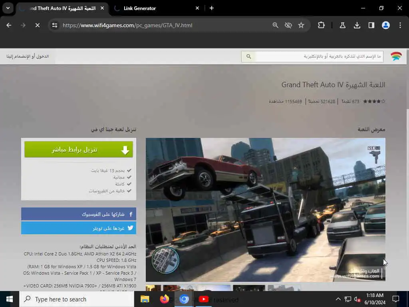Open the notification center icon

point(396,299)
